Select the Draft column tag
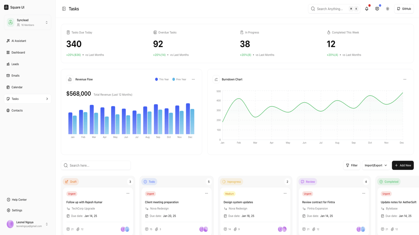 (x=71, y=182)
